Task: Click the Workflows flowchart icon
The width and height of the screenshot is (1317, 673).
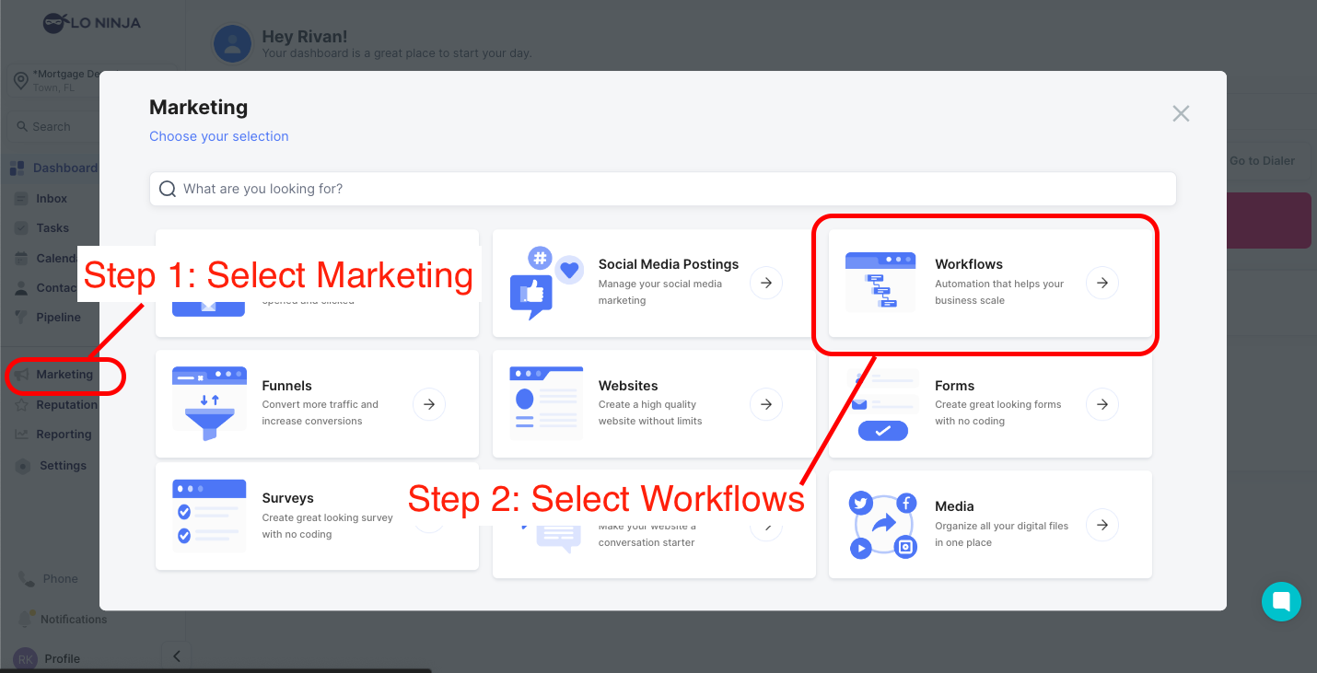Action: point(880,283)
